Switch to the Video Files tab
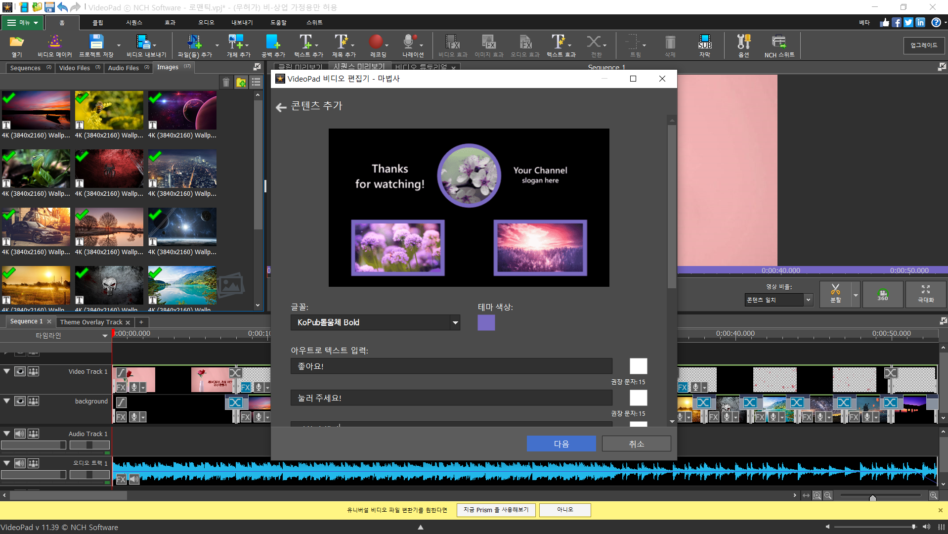 pyautogui.click(x=79, y=68)
